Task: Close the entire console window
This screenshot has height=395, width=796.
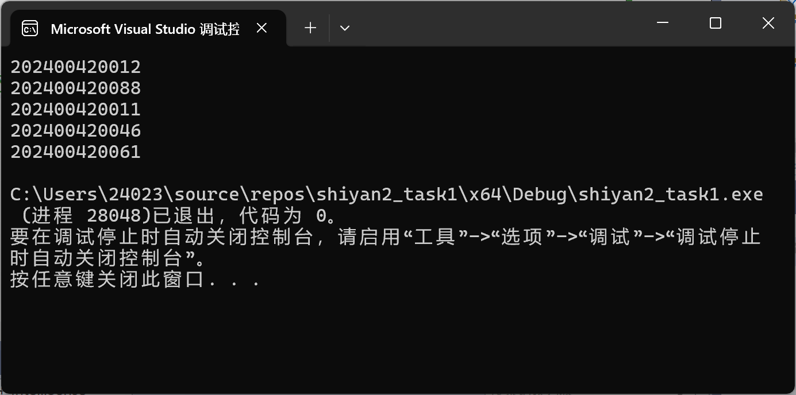Action: point(768,23)
